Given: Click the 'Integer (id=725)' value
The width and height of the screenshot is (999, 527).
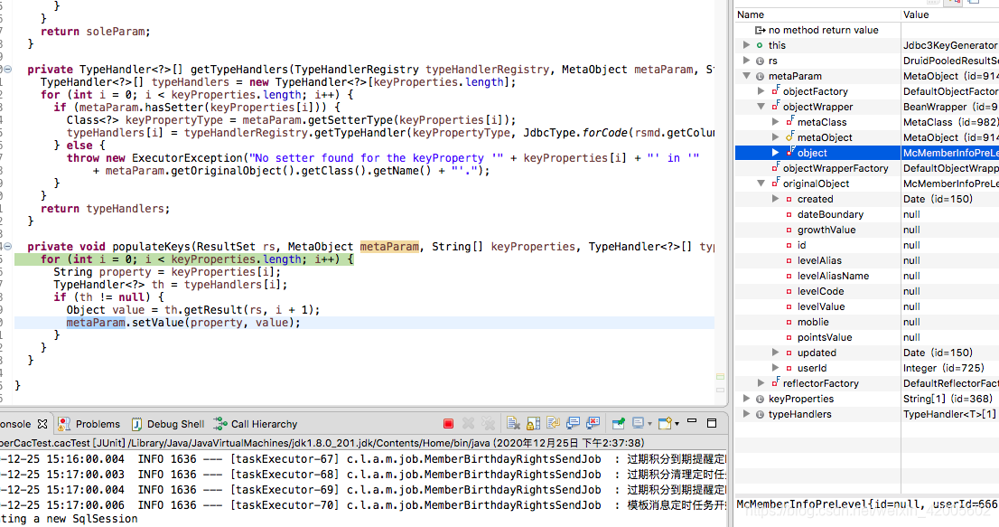Looking at the screenshot, I should pos(944,368).
